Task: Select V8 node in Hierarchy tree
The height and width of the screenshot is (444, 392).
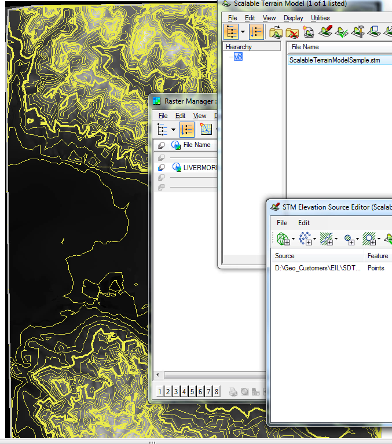Action: [238, 56]
